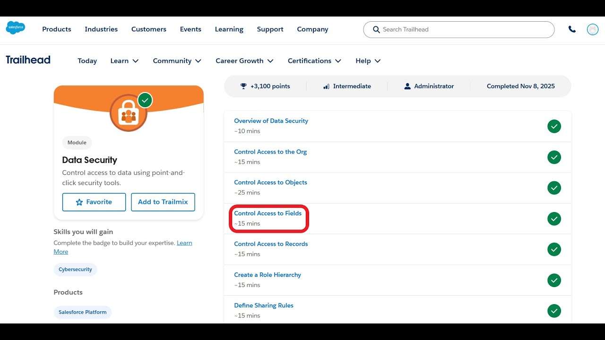This screenshot has width=605, height=340.
Task: Open the Events menu
Action: coord(190,29)
